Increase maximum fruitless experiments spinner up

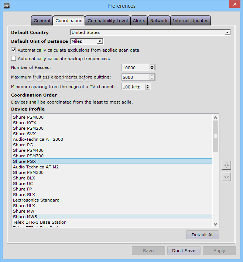pos(152,76)
